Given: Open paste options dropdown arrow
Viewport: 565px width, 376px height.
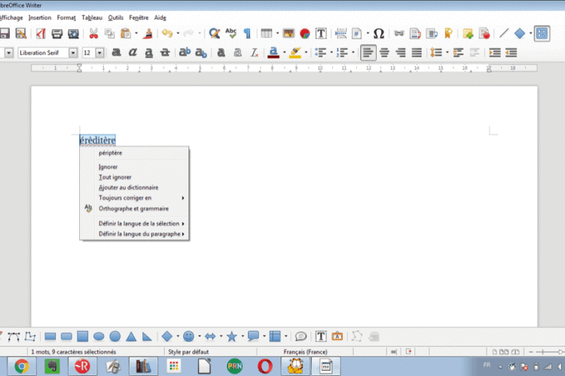Looking at the screenshot, I should (x=136, y=33).
